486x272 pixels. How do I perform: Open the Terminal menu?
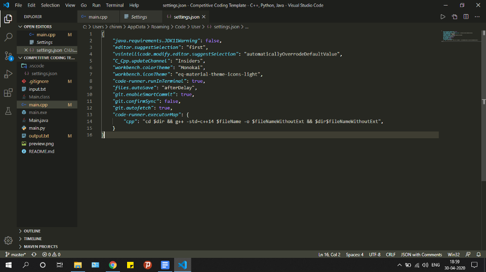tap(114, 5)
